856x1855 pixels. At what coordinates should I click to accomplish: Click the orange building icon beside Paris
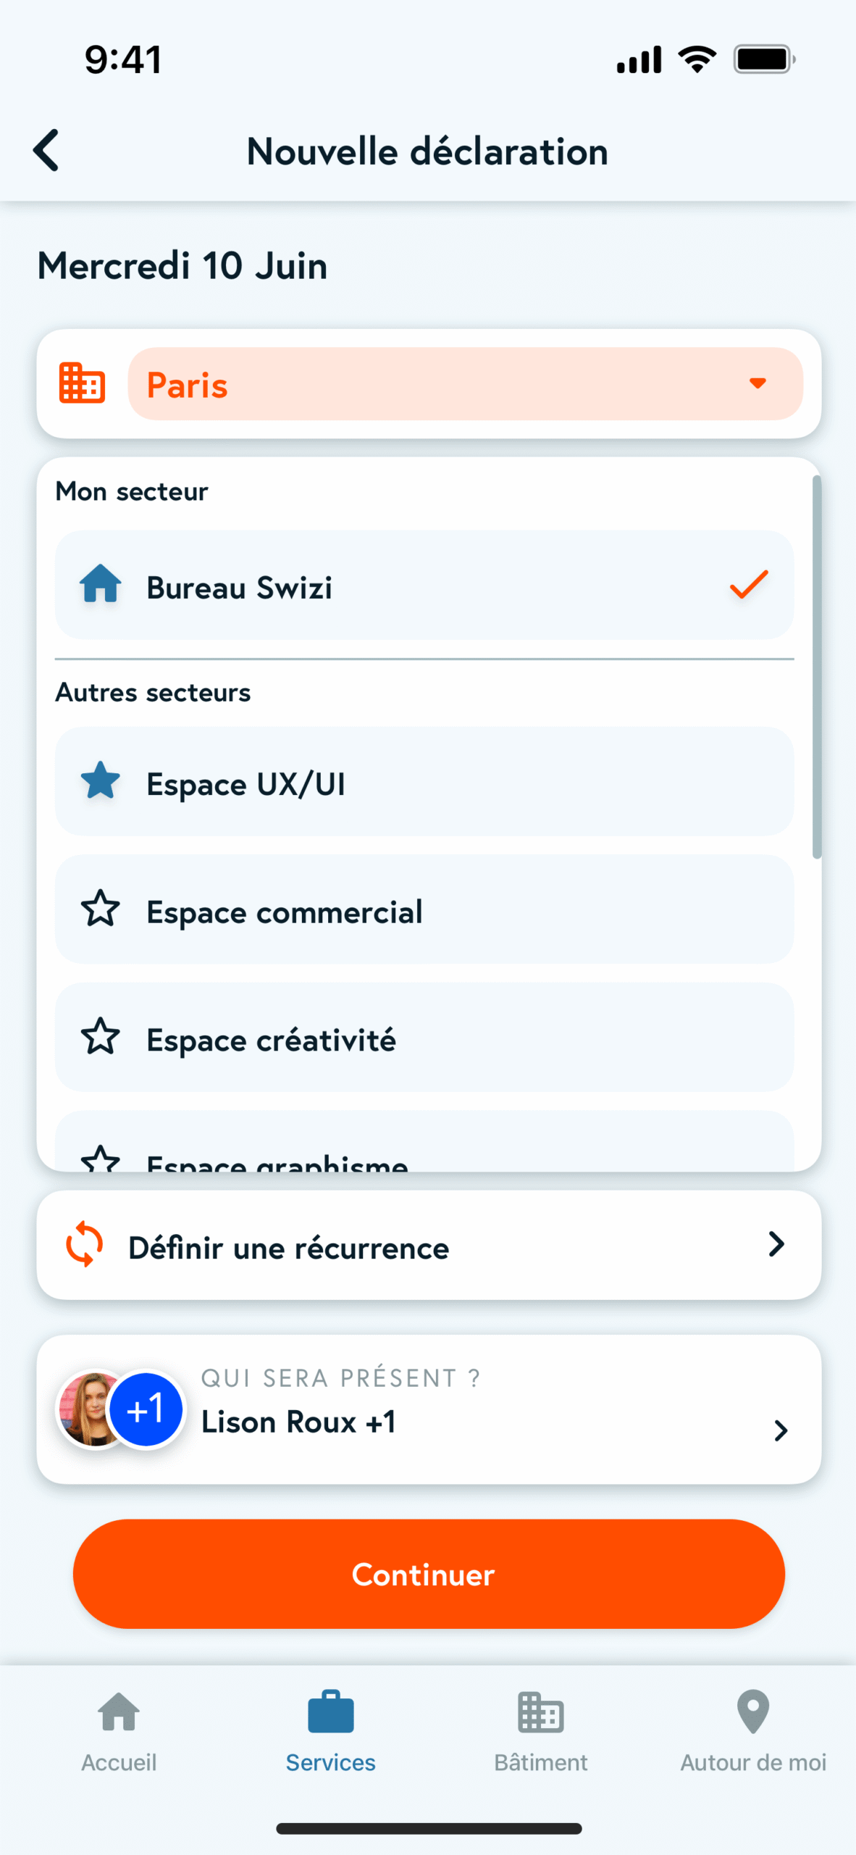[82, 383]
